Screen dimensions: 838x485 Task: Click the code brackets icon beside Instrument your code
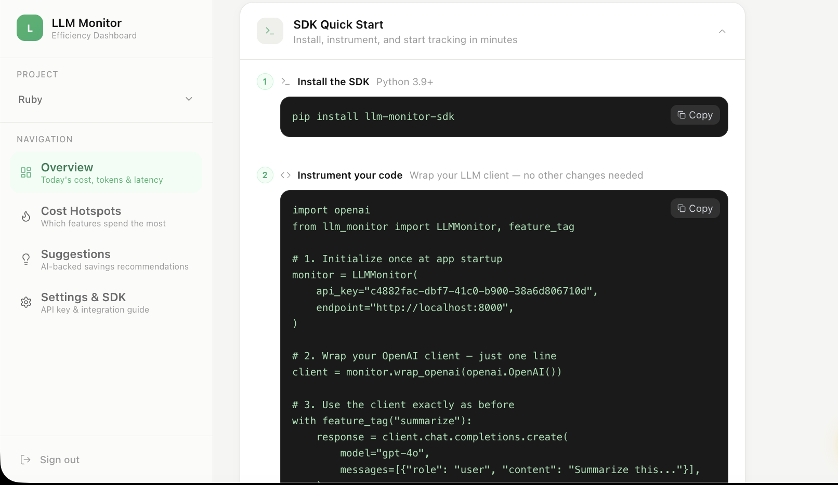285,175
